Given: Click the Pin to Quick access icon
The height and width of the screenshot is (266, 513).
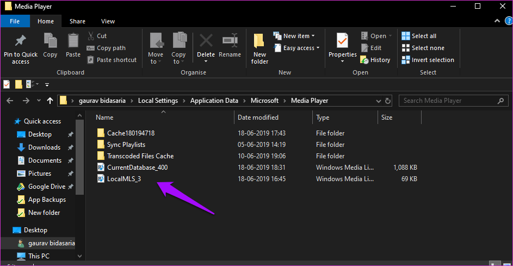Looking at the screenshot, I should [21, 41].
